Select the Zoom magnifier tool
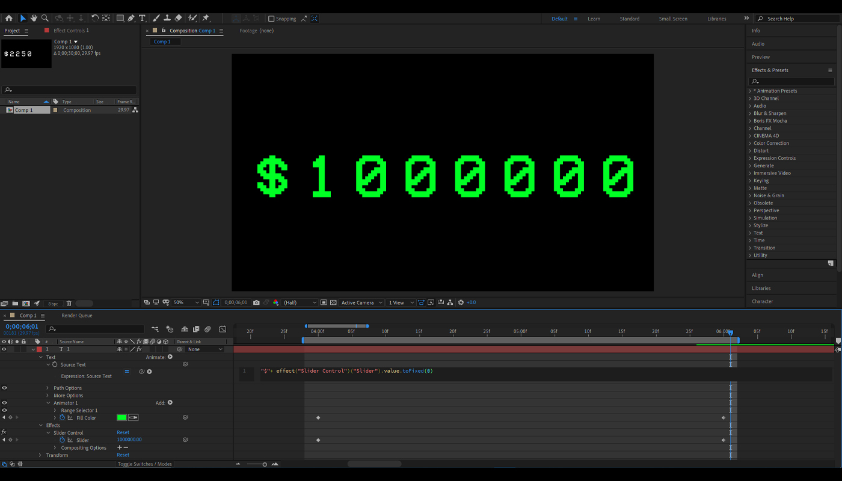Image resolution: width=842 pixels, height=481 pixels. pyautogui.click(x=45, y=18)
